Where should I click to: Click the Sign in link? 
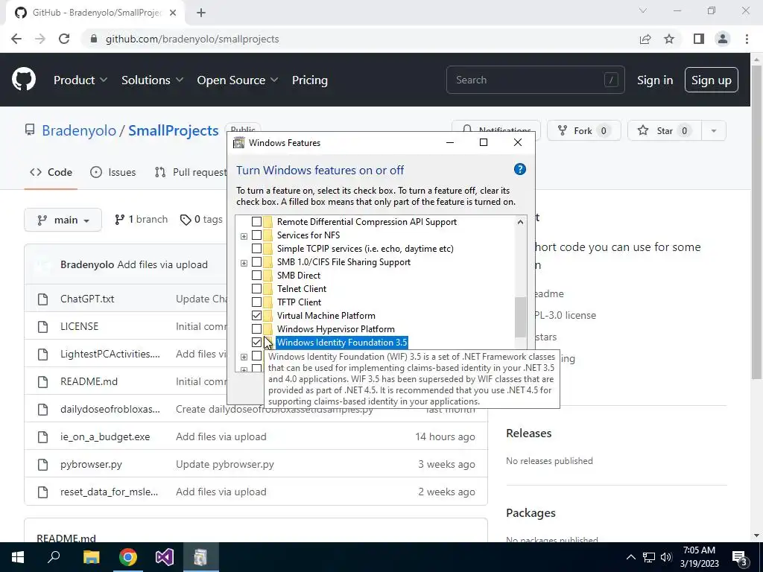[x=655, y=80]
